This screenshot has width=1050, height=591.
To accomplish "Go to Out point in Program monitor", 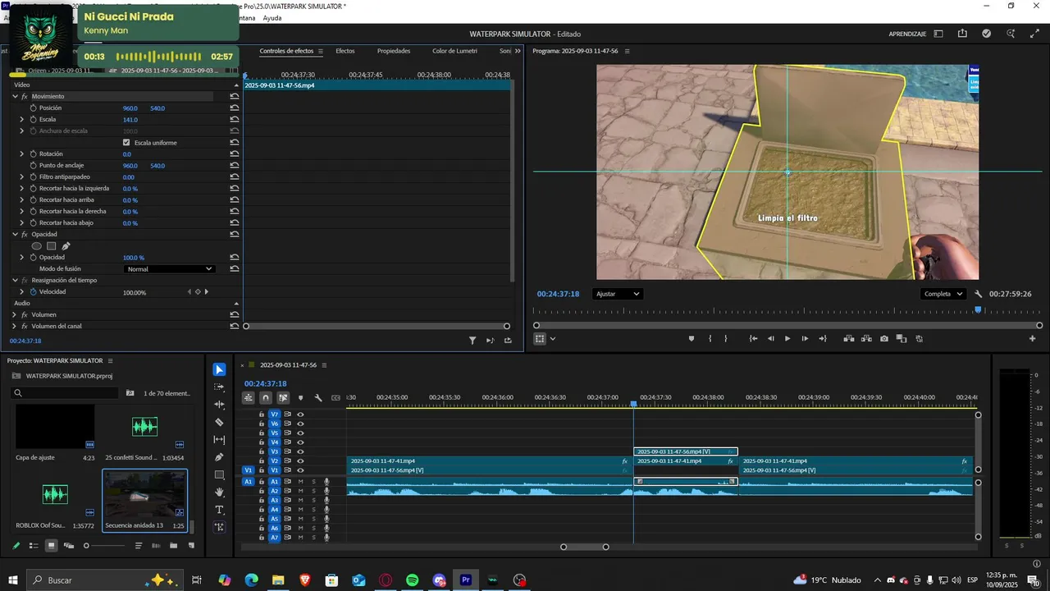I will coord(823,339).
